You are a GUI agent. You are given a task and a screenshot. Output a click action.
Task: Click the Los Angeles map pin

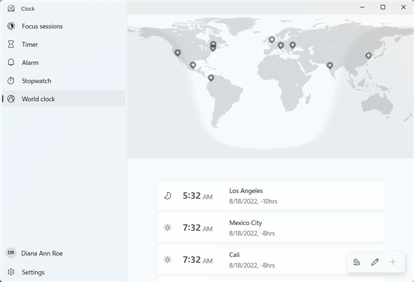pos(178,52)
